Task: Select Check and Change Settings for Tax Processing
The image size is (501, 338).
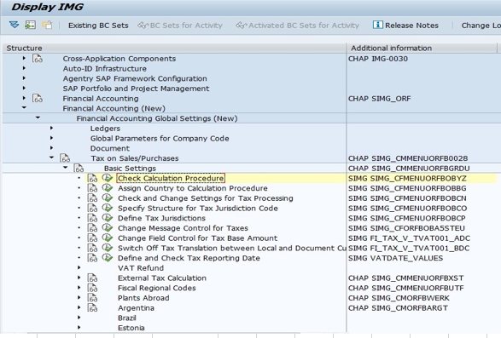Action: click(x=206, y=198)
